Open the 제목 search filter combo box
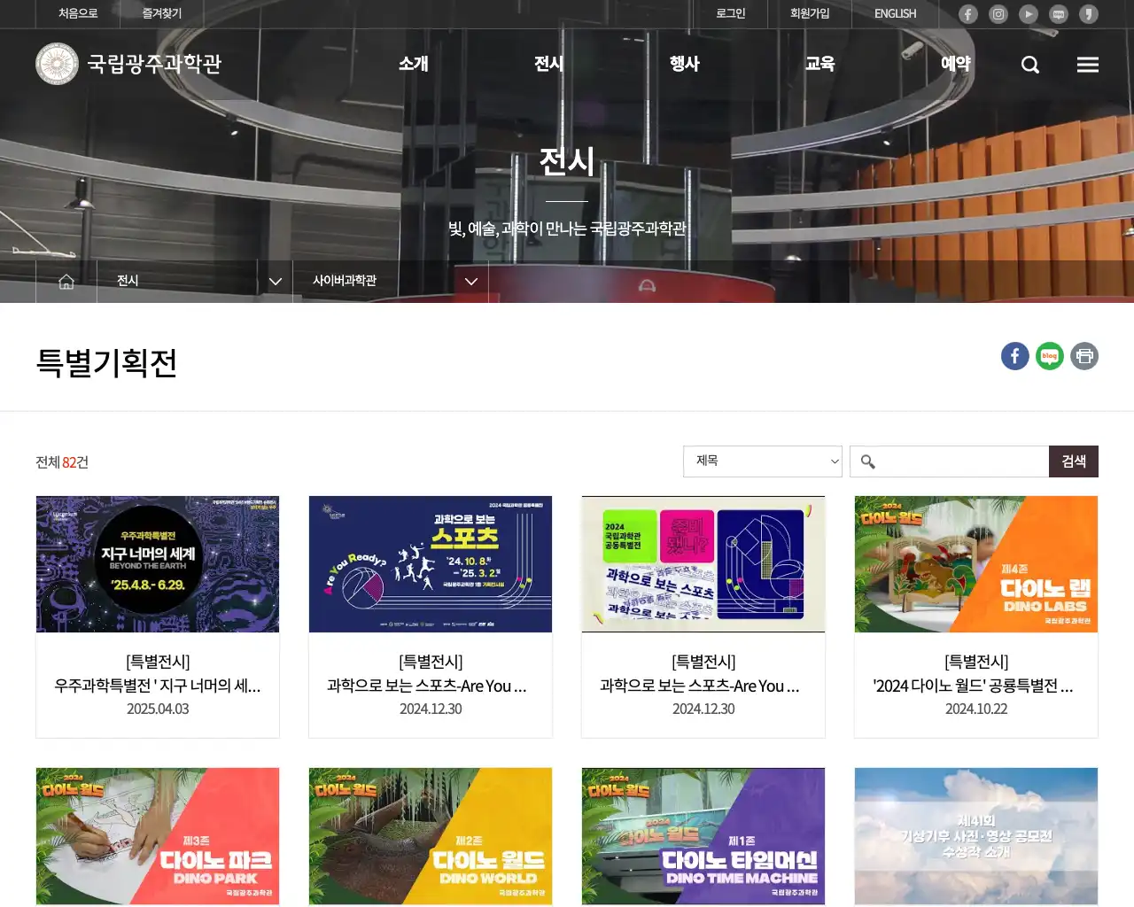The height and width of the screenshot is (907, 1134). [x=762, y=461]
